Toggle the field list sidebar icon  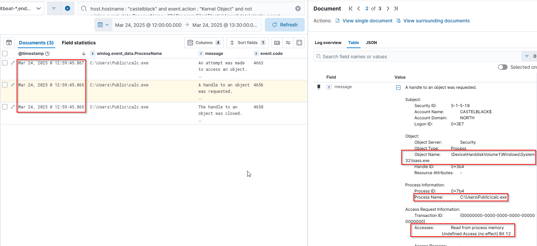coord(9,43)
